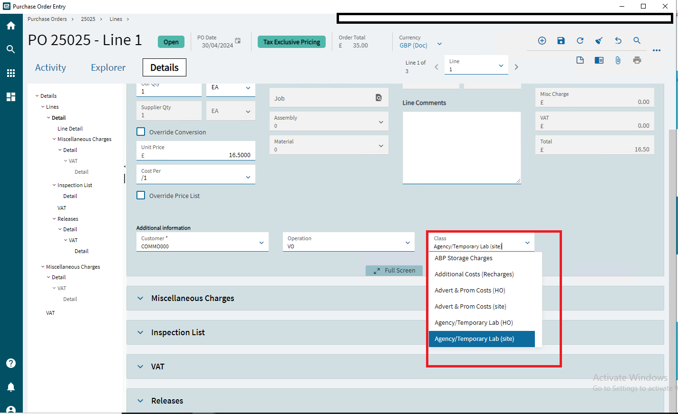Select Line Detail in the tree
The image size is (678, 414).
point(70,129)
